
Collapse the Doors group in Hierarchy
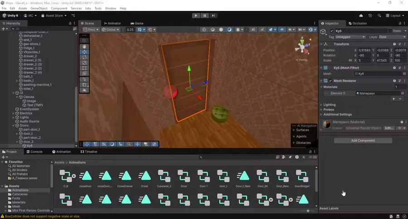[x=14, y=125]
